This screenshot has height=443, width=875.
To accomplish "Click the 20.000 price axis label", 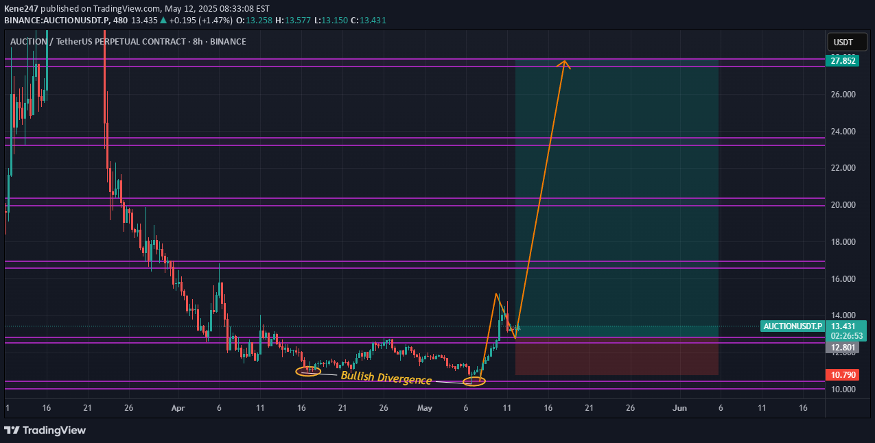I will coord(842,205).
